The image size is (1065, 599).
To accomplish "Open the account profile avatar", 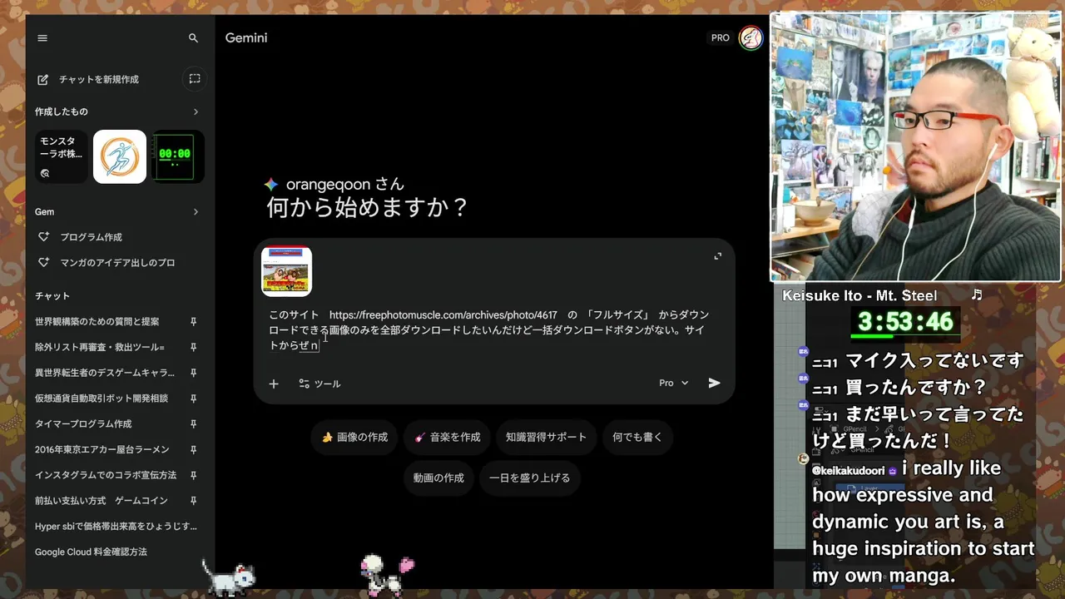I will click(750, 38).
